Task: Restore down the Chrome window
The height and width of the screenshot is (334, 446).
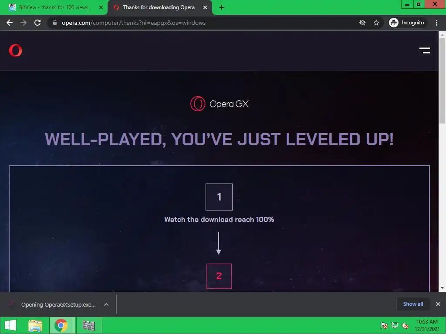Action: 419,4
